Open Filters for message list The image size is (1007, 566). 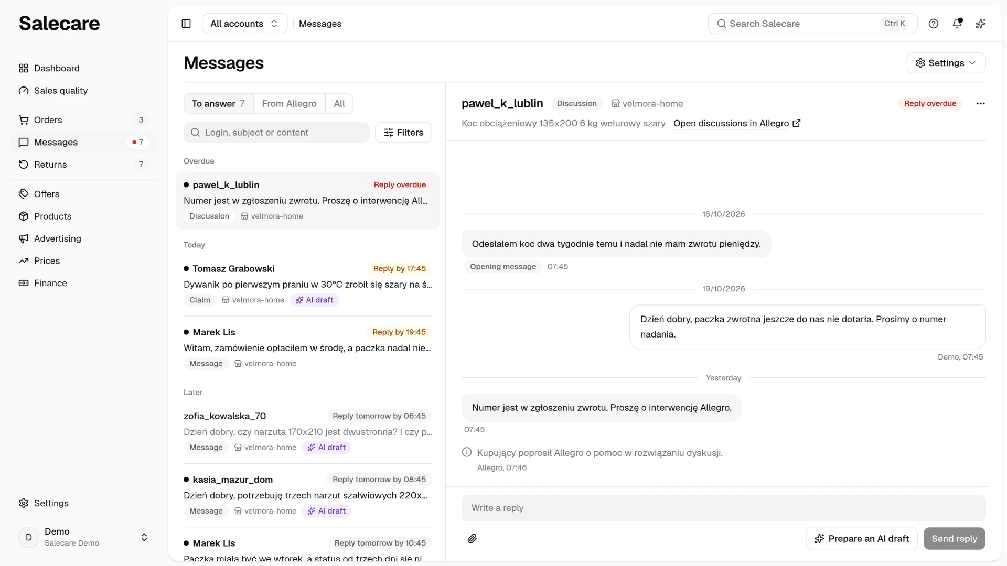point(403,133)
